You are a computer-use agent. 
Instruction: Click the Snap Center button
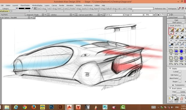[181, 92]
